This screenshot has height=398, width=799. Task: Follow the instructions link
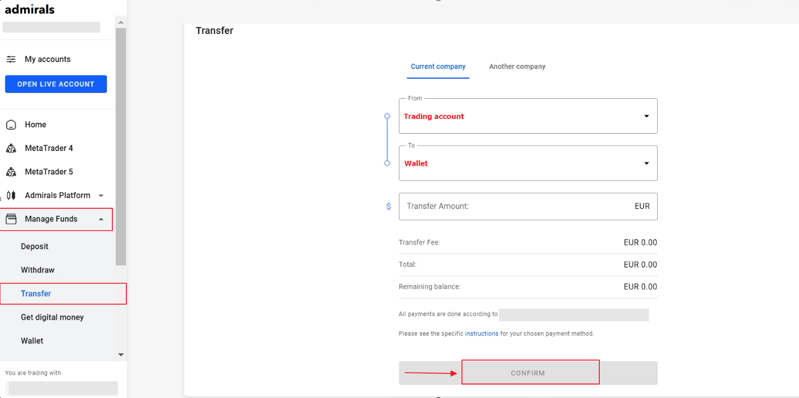pos(481,334)
